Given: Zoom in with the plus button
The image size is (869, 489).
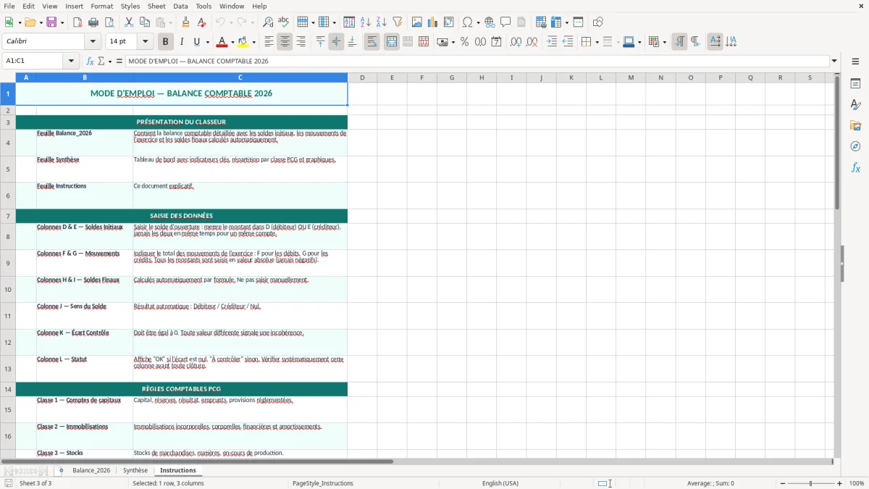Looking at the screenshot, I should 840,483.
